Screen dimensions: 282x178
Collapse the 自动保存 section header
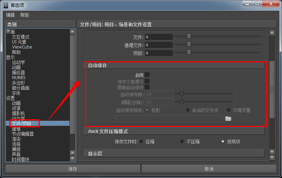[175, 66]
